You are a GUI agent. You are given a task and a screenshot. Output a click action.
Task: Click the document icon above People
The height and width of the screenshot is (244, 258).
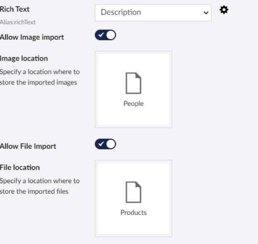(x=133, y=83)
